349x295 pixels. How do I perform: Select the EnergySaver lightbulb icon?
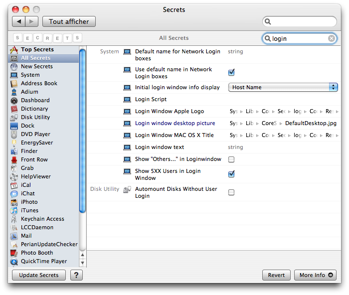point(14,143)
